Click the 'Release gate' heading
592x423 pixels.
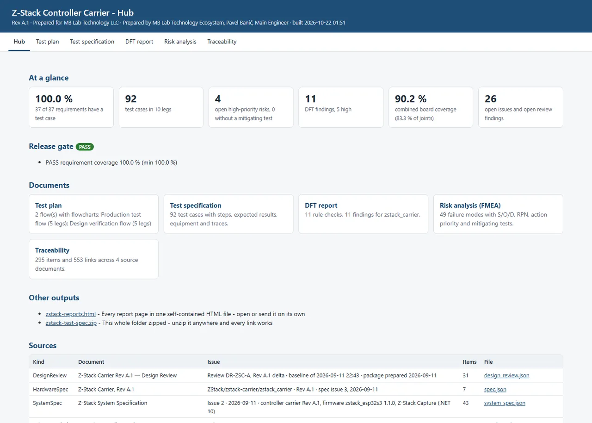(x=51, y=146)
